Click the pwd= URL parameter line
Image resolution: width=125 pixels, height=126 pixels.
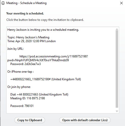(38, 60)
